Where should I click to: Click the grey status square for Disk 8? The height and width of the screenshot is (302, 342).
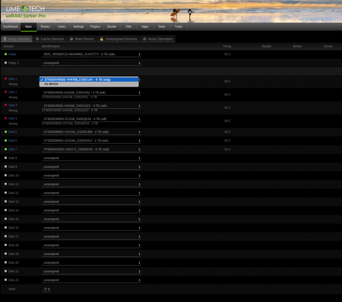[6, 158]
